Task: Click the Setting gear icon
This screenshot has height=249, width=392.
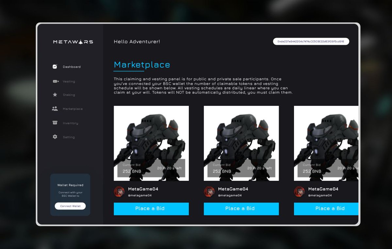Action: [x=55, y=137]
